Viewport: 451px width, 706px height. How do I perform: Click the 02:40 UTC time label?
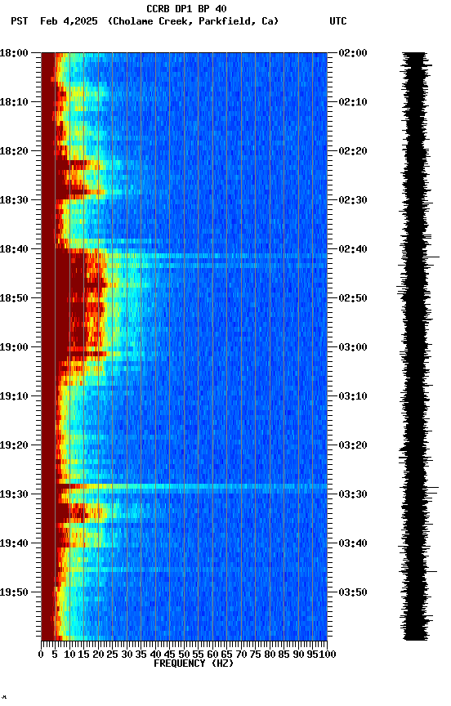coord(353,249)
